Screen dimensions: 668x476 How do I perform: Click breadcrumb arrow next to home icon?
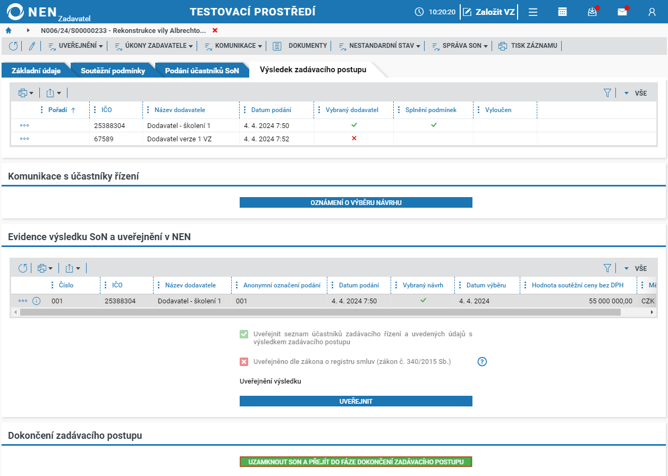(28, 30)
